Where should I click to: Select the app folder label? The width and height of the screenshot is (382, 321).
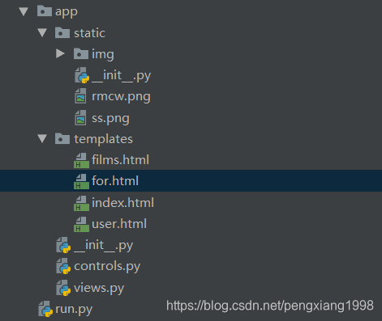pos(67,12)
